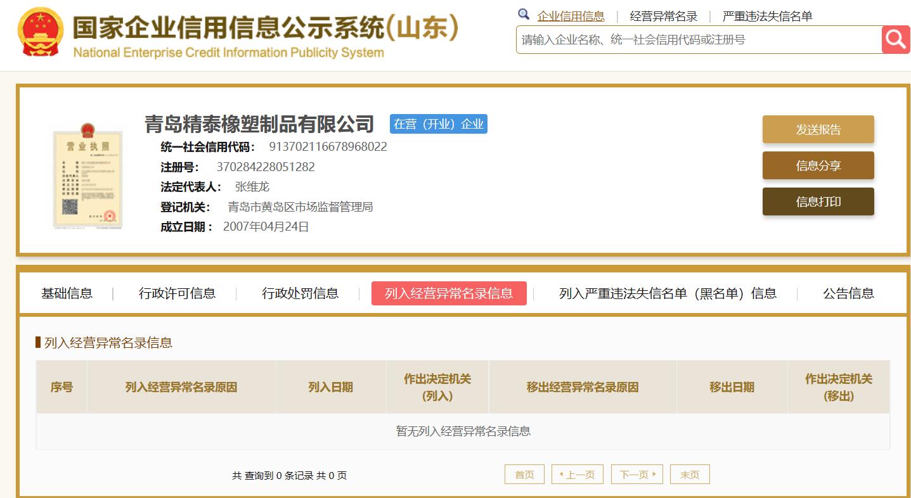
Task: Click the company name 青岛精泰橡塑制品有限公司
Action: point(259,123)
